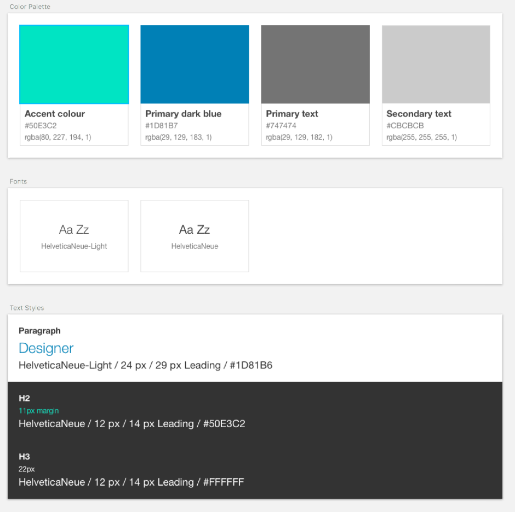Select the Paragraph style label
The image size is (515, 512).
(x=39, y=331)
